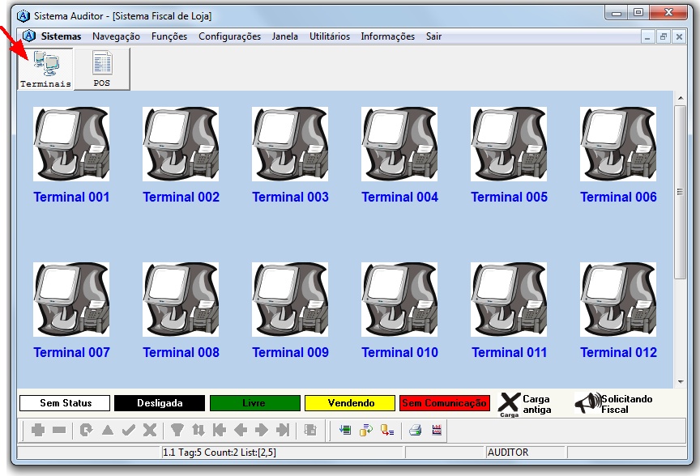Click the vertical scrollbar of the terminal list
700x476 pixels.
click(681, 193)
